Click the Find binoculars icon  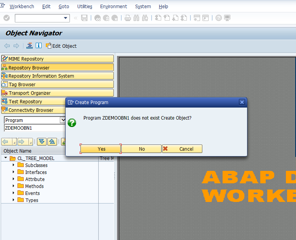136,18
